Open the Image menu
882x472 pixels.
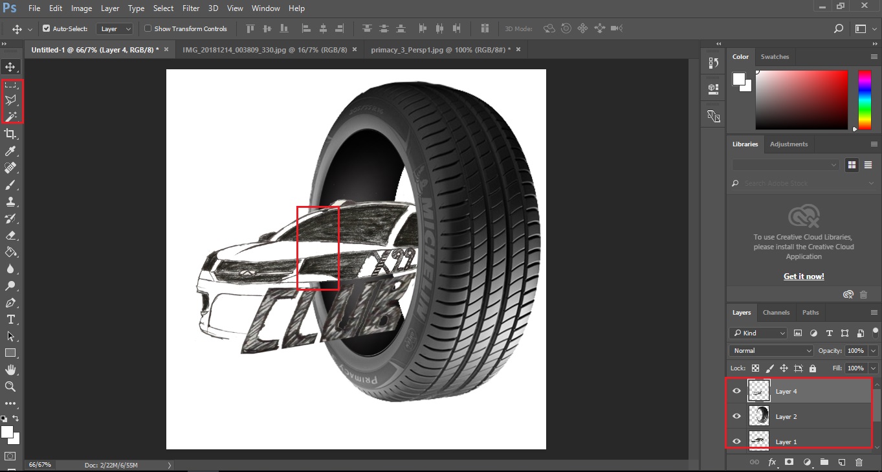coord(82,8)
